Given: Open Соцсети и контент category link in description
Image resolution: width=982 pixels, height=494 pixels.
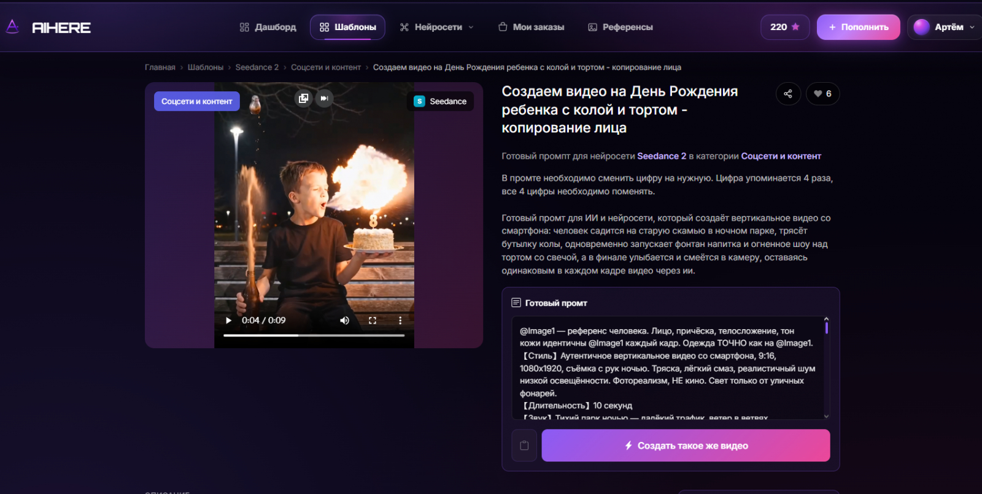Looking at the screenshot, I should [781, 156].
